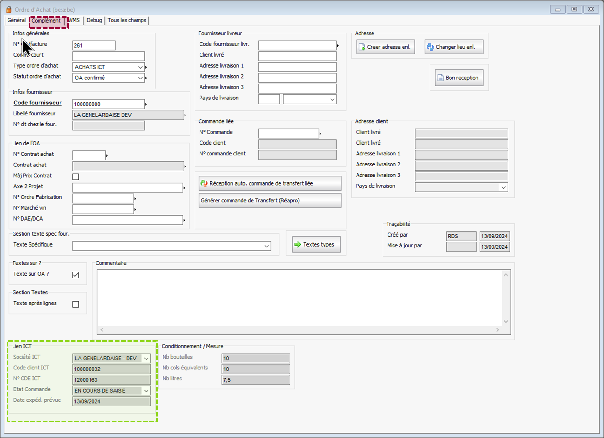Screen dimensions: 604x438
Task: Open the Tous les champs tab
Action: 127,20
